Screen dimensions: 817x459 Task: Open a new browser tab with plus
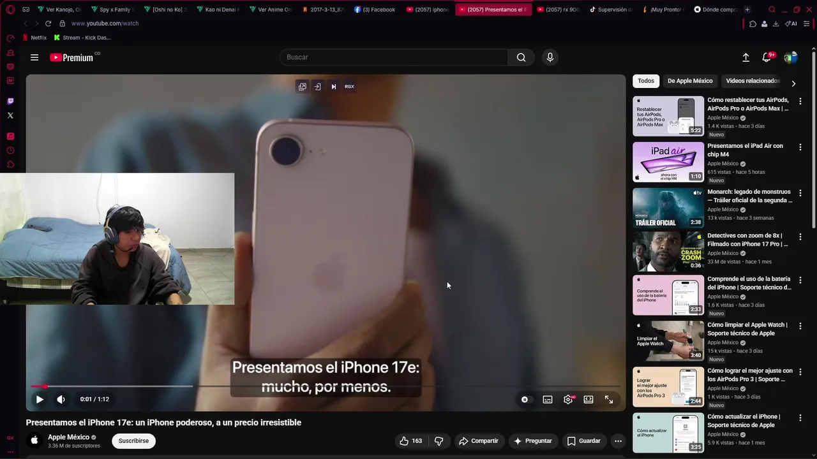747,10
